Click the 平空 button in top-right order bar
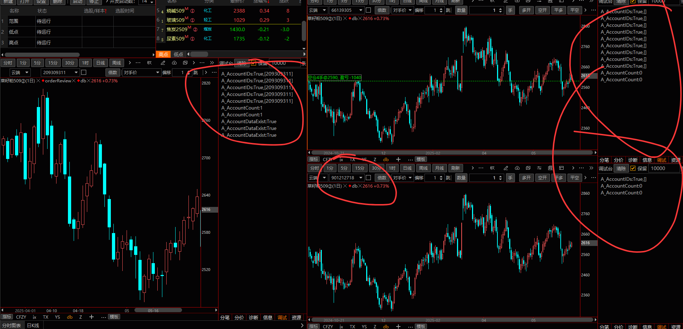The image size is (683, 329). (575, 10)
